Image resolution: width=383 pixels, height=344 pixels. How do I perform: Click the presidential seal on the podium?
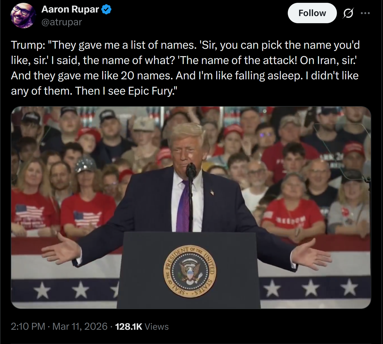tap(190, 272)
